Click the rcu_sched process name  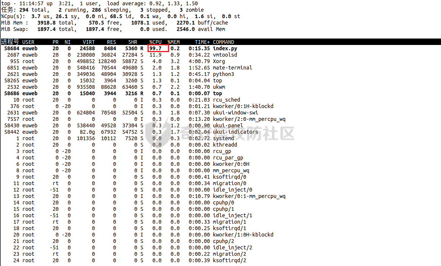click(227, 100)
